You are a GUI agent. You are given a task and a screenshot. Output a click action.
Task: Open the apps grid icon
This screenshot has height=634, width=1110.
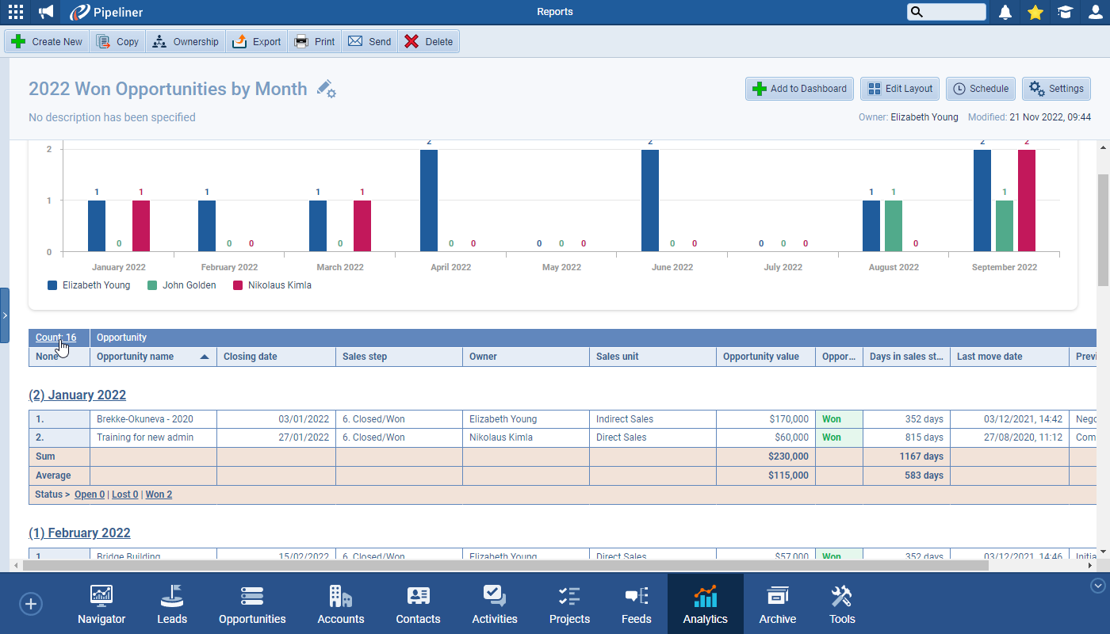coord(15,11)
